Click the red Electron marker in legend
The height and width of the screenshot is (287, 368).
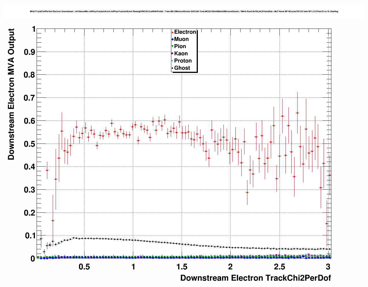coord(172,32)
